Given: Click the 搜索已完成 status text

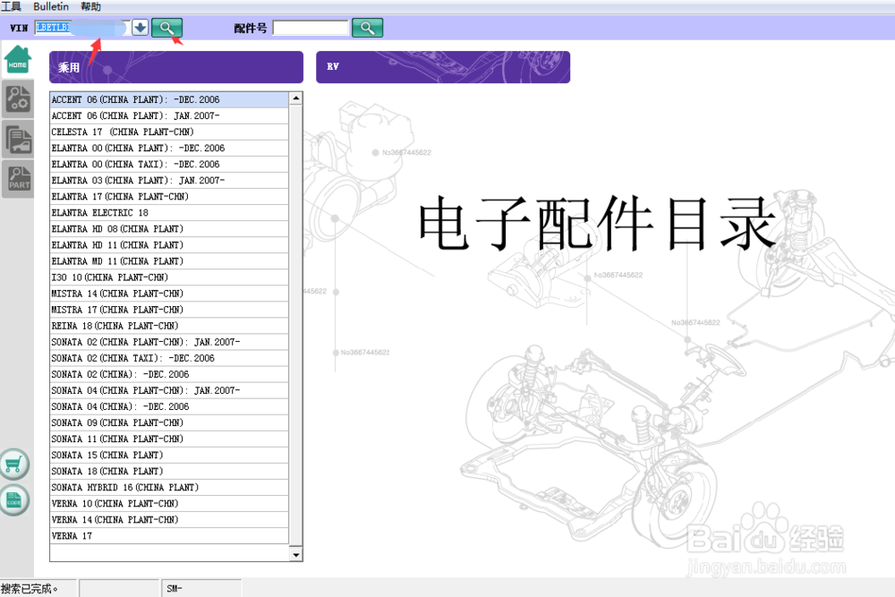Looking at the screenshot, I should click(x=29, y=588).
